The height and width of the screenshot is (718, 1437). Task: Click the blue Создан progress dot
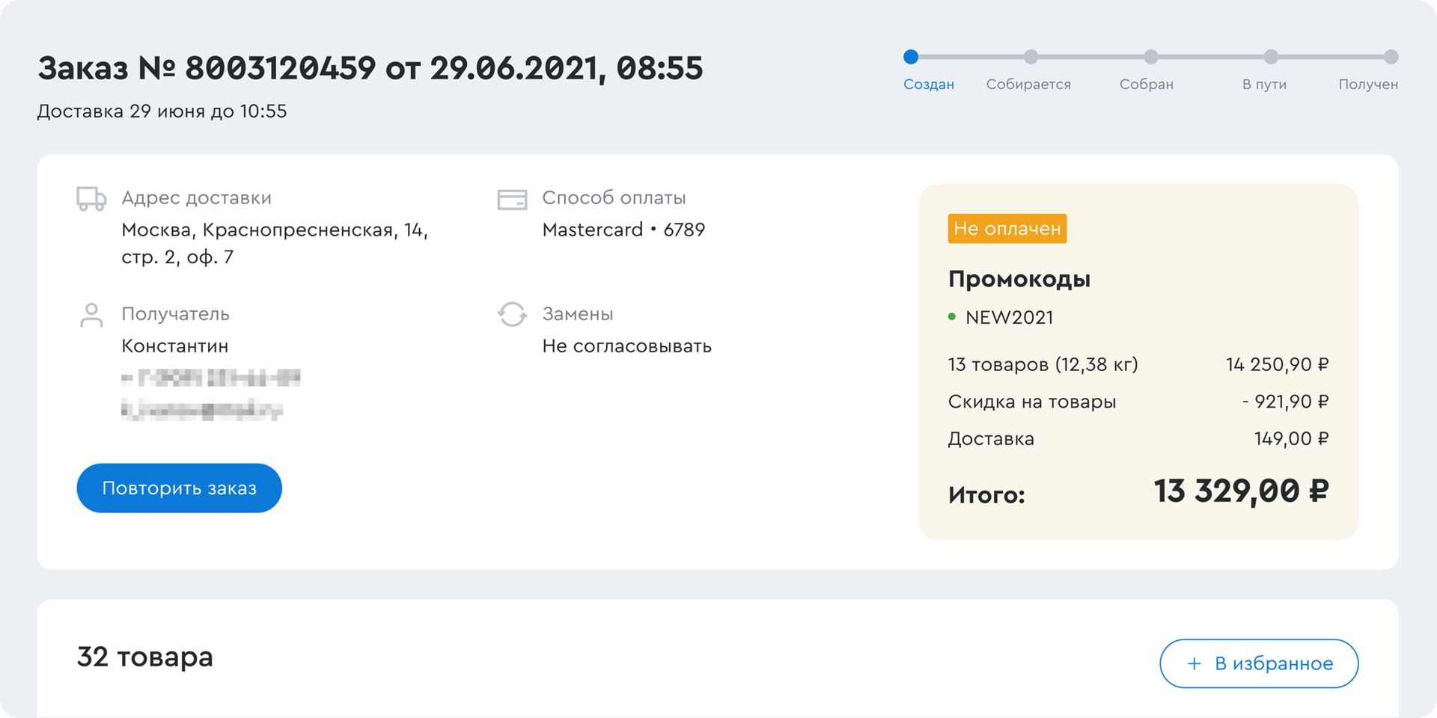911,56
